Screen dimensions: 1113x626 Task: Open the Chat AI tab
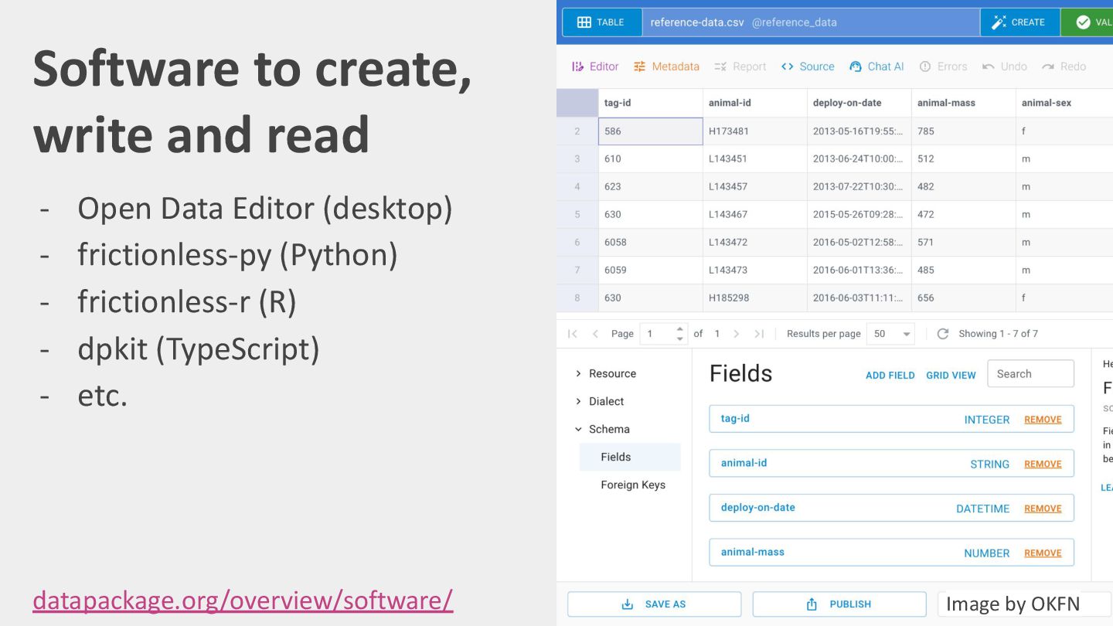point(876,66)
